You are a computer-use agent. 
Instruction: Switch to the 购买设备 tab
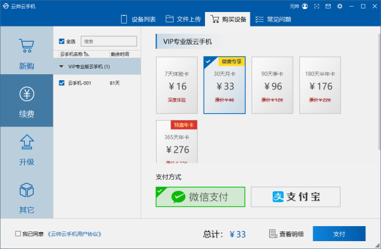click(x=228, y=19)
